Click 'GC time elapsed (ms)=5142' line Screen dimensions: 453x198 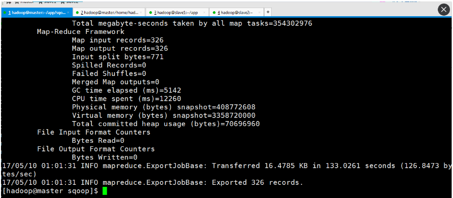(x=126, y=91)
